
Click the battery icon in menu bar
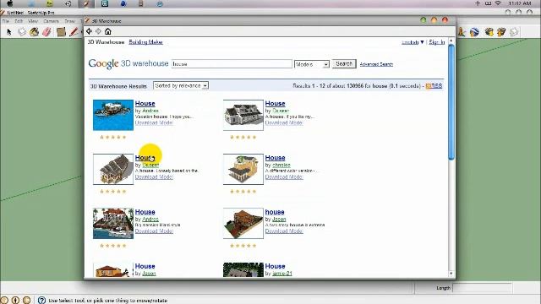pyautogui.click(x=489, y=3)
